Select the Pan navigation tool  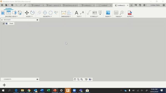[x=75, y=79]
